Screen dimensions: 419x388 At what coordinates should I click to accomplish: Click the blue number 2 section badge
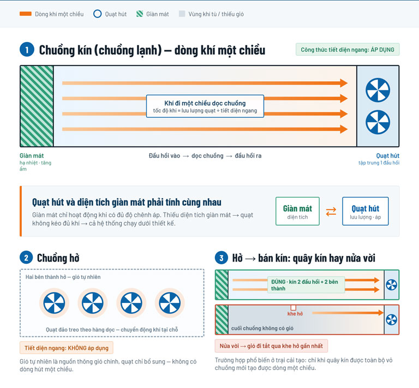click(x=26, y=258)
